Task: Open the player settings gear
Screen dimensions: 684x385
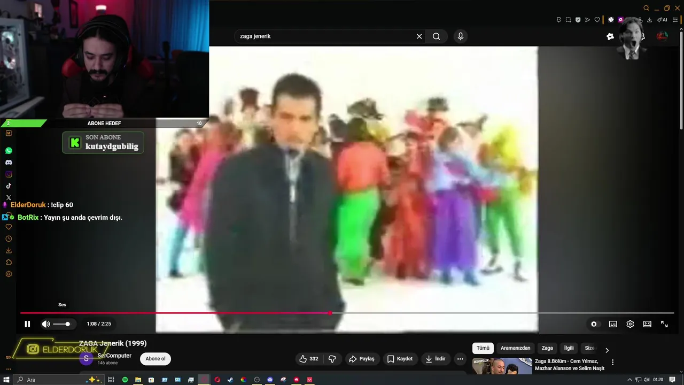Action: click(630, 324)
